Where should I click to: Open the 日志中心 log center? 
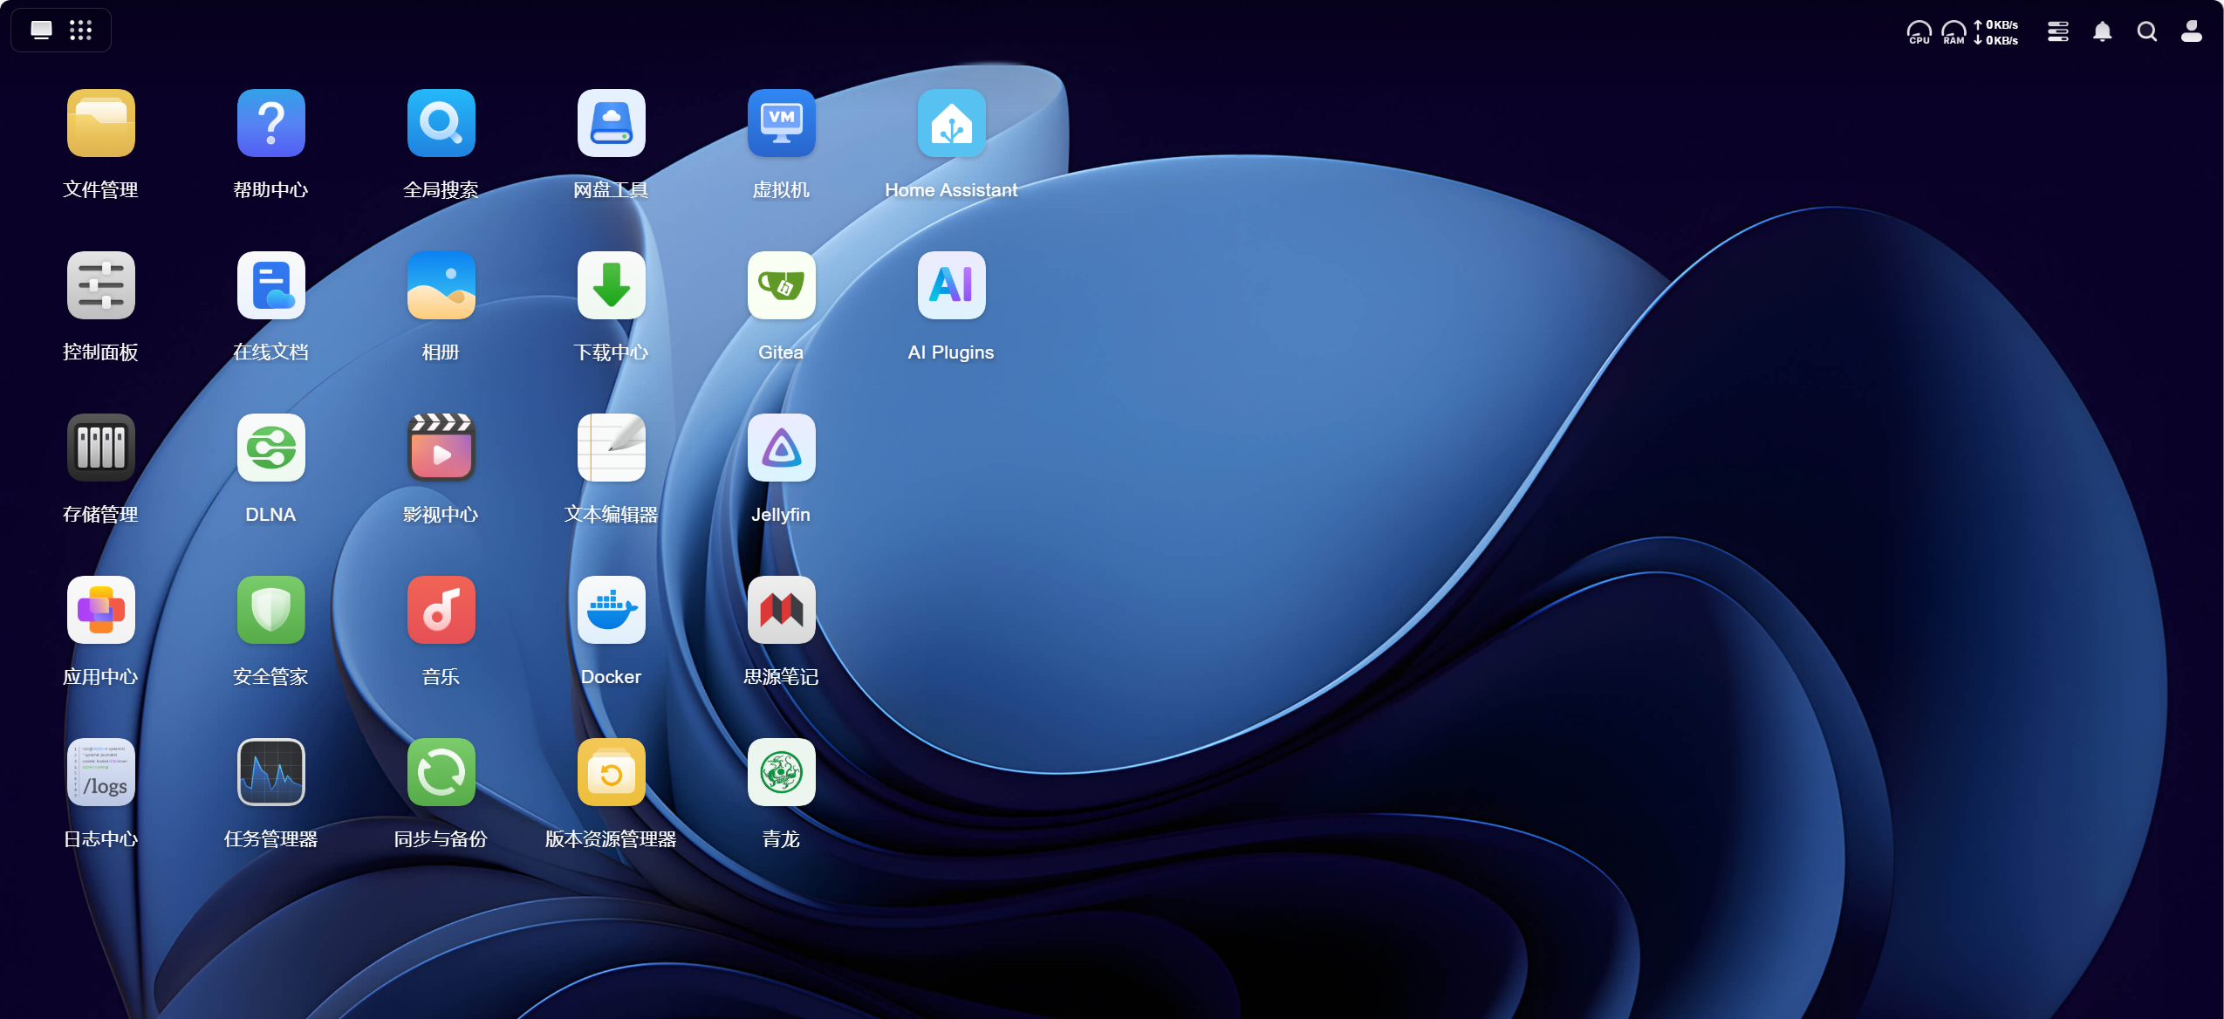(100, 772)
